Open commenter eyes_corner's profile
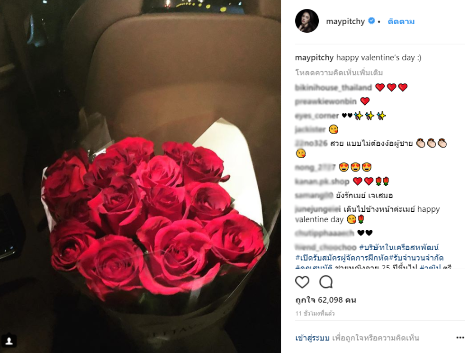 click(x=317, y=116)
